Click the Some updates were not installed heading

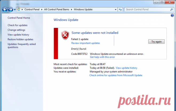[95, 33]
